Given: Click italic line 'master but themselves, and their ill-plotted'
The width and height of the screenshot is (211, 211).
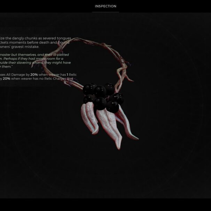Looking at the screenshot, I should (x=34, y=55).
